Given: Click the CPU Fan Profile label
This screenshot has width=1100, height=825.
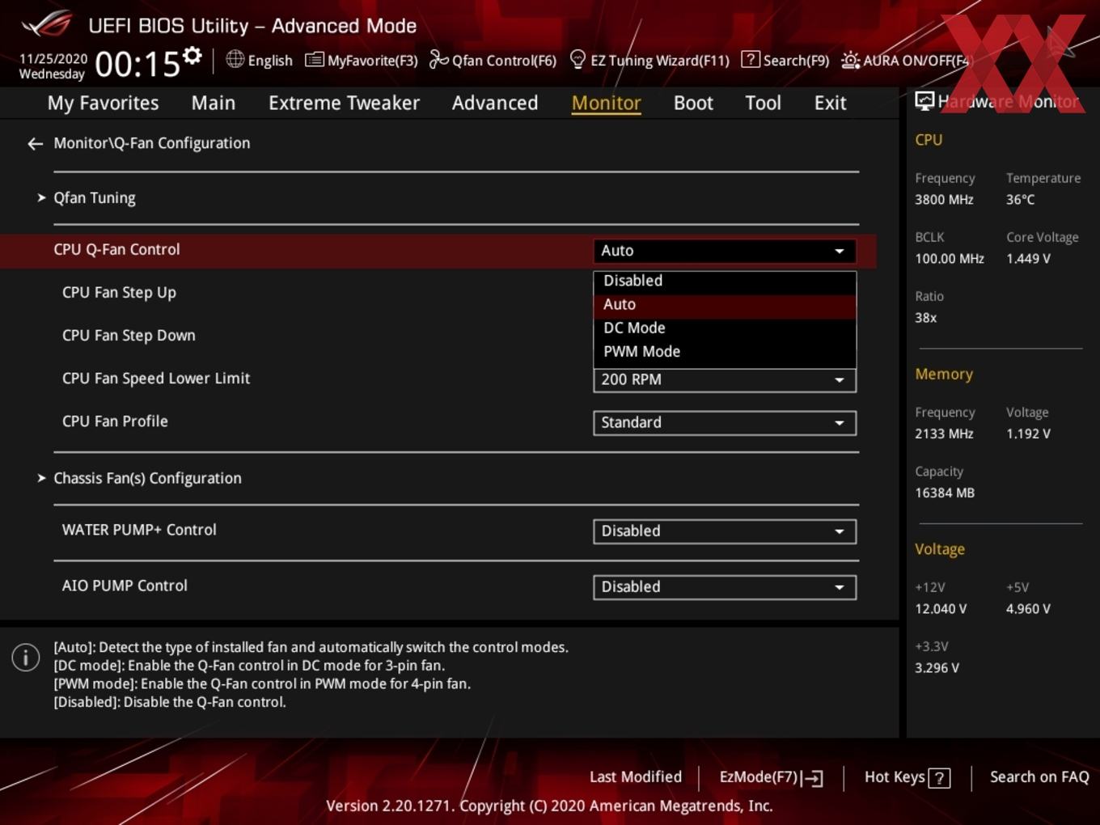Looking at the screenshot, I should tap(115, 421).
